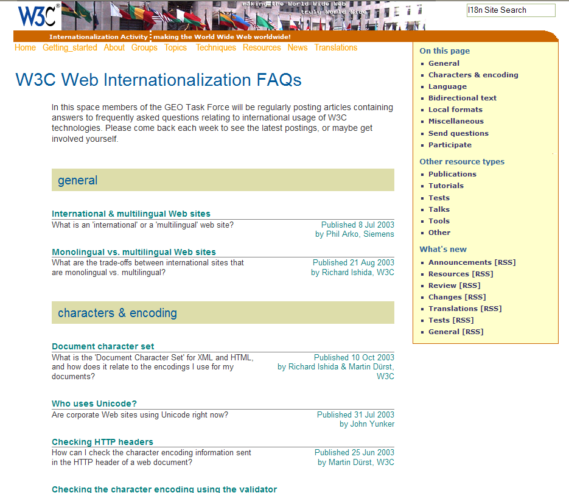
Task: Open the Tests resource type link
Action: tap(439, 198)
